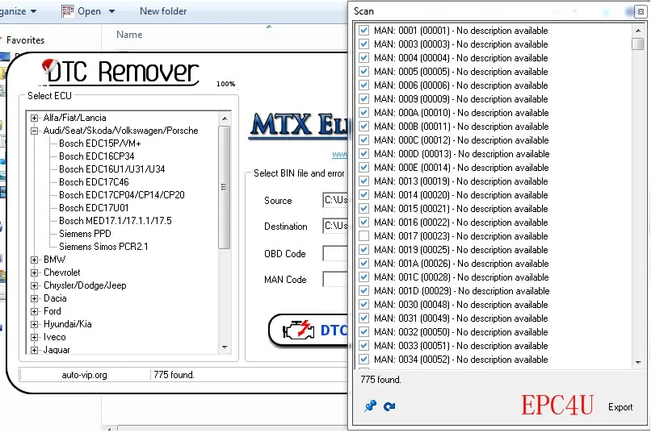
Task: Click the www link under MTX logo
Action: tap(340, 154)
